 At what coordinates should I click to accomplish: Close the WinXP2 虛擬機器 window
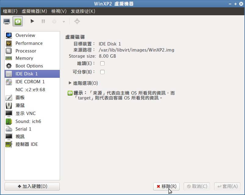[241, 4]
